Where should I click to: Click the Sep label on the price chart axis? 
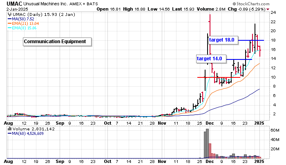tap(60, 123)
